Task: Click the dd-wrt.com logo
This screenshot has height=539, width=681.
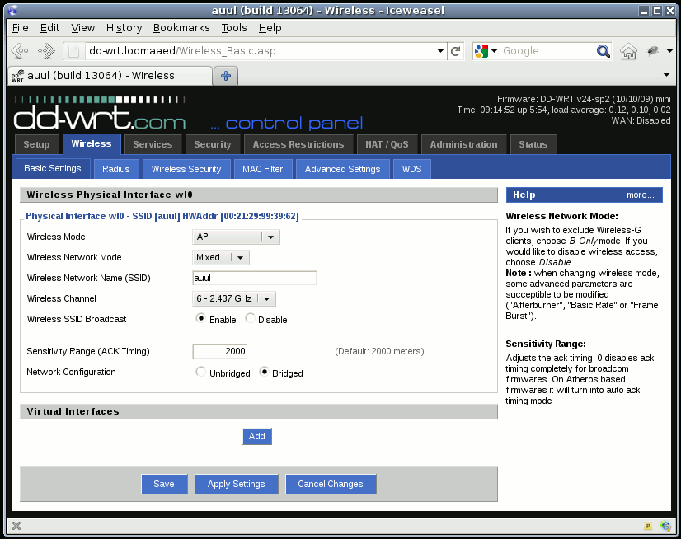Action: coord(100,114)
